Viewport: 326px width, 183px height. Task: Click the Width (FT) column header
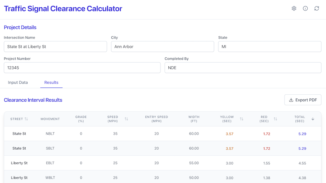click(x=194, y=119)
